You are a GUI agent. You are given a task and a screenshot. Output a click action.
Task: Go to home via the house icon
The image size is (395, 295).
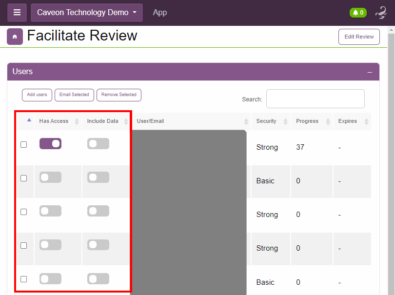pyautogui.click(x=15, y=37)
